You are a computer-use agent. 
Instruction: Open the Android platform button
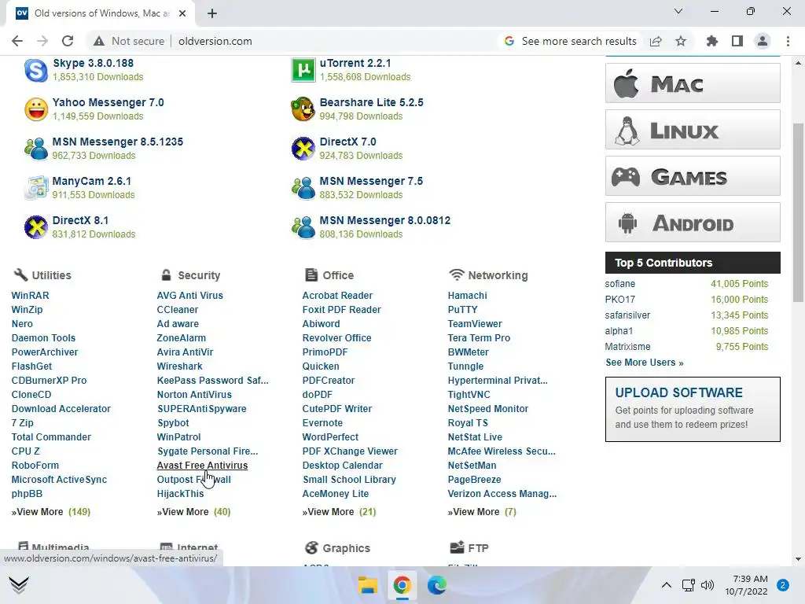(x=693, y=222)
